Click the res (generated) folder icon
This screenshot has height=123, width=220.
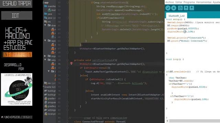46,83
